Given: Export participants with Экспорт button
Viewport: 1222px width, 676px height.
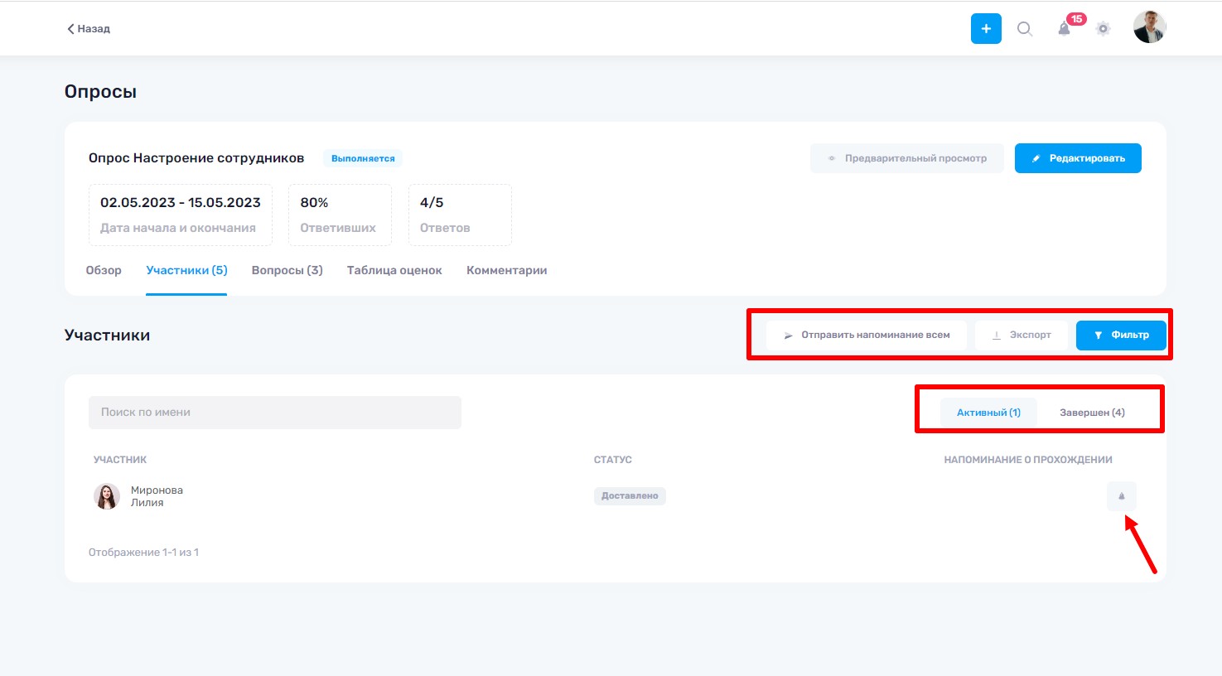Looking at the screenshot, I should tap(1021, 336).
